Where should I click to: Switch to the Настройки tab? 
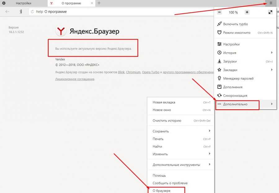(x=24, y=3)
